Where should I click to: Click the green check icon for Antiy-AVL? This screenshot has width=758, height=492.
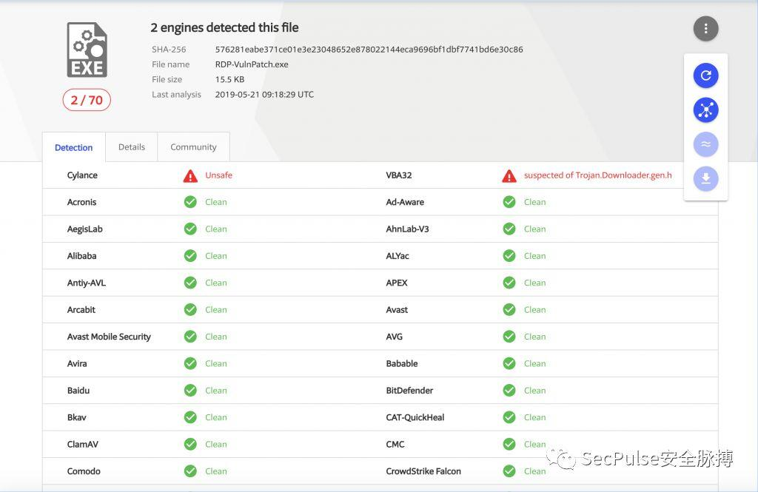pos(190,283)
